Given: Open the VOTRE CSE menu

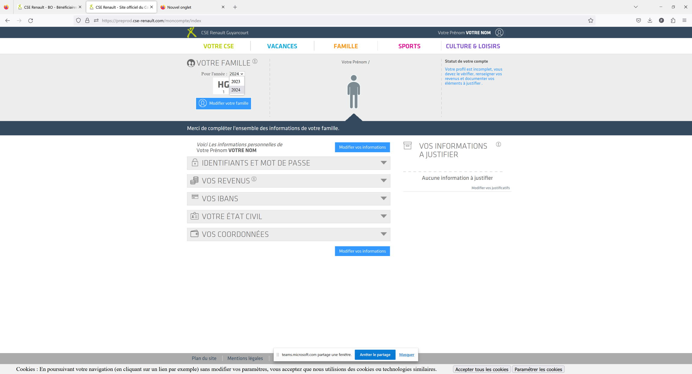Looking at the screenshot, I should coord(218,46).
